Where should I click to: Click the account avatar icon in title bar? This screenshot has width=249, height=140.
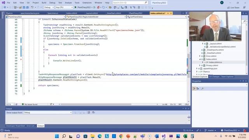(222, 3)
